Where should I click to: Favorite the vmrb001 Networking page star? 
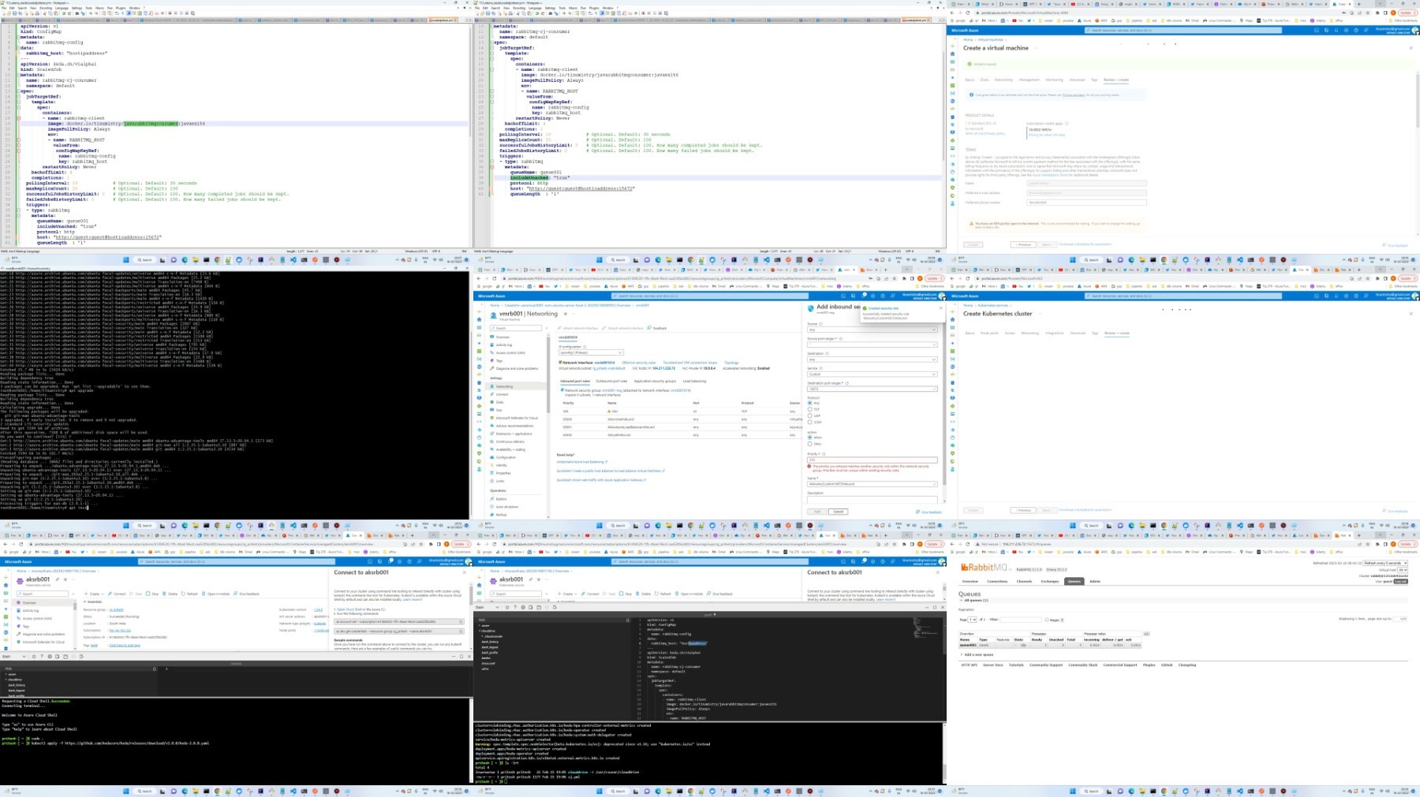point(566,314)
